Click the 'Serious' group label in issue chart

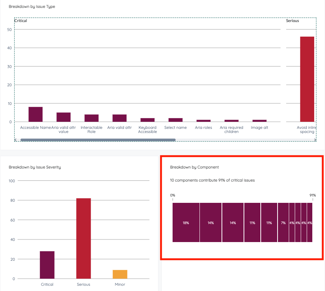point(292,21)
